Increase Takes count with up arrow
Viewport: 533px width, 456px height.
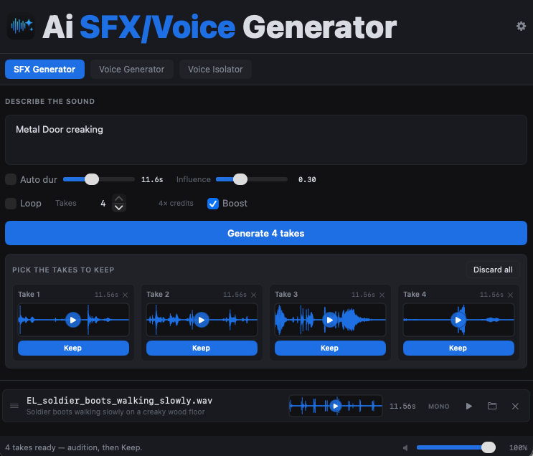[119, 199]
